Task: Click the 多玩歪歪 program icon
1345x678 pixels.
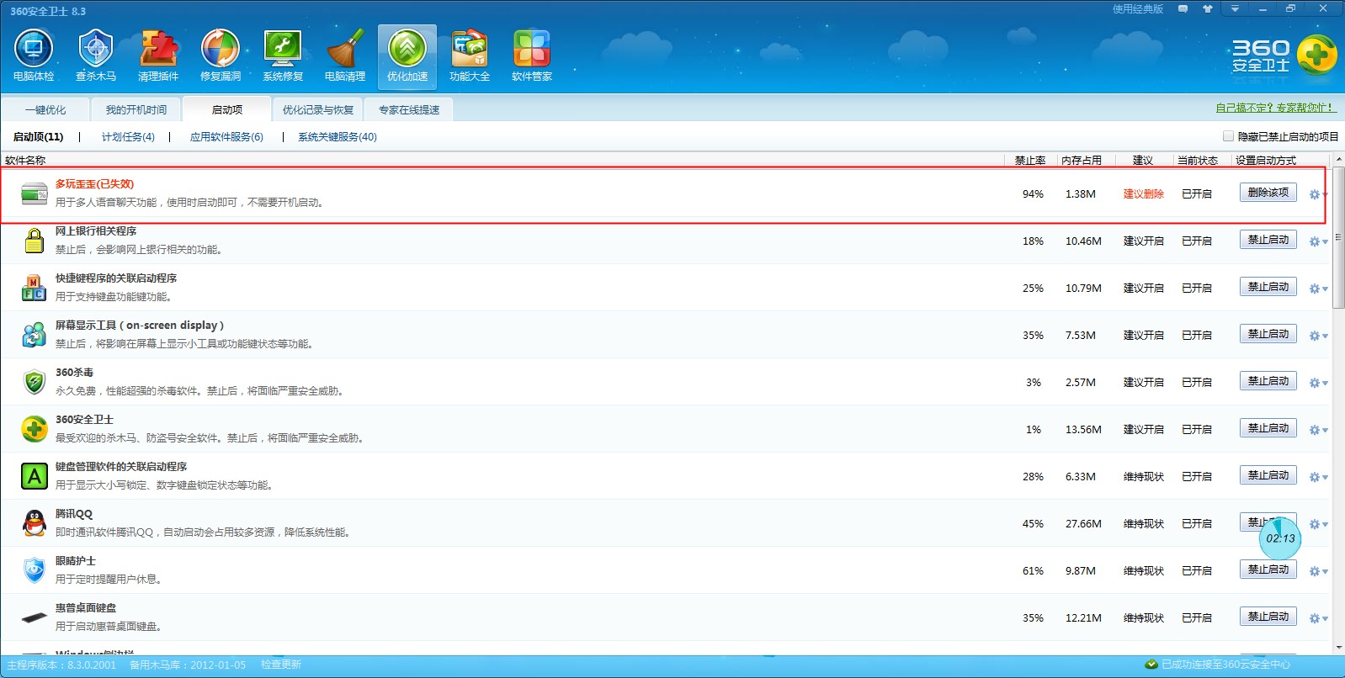Action: [x=35, y=193]
